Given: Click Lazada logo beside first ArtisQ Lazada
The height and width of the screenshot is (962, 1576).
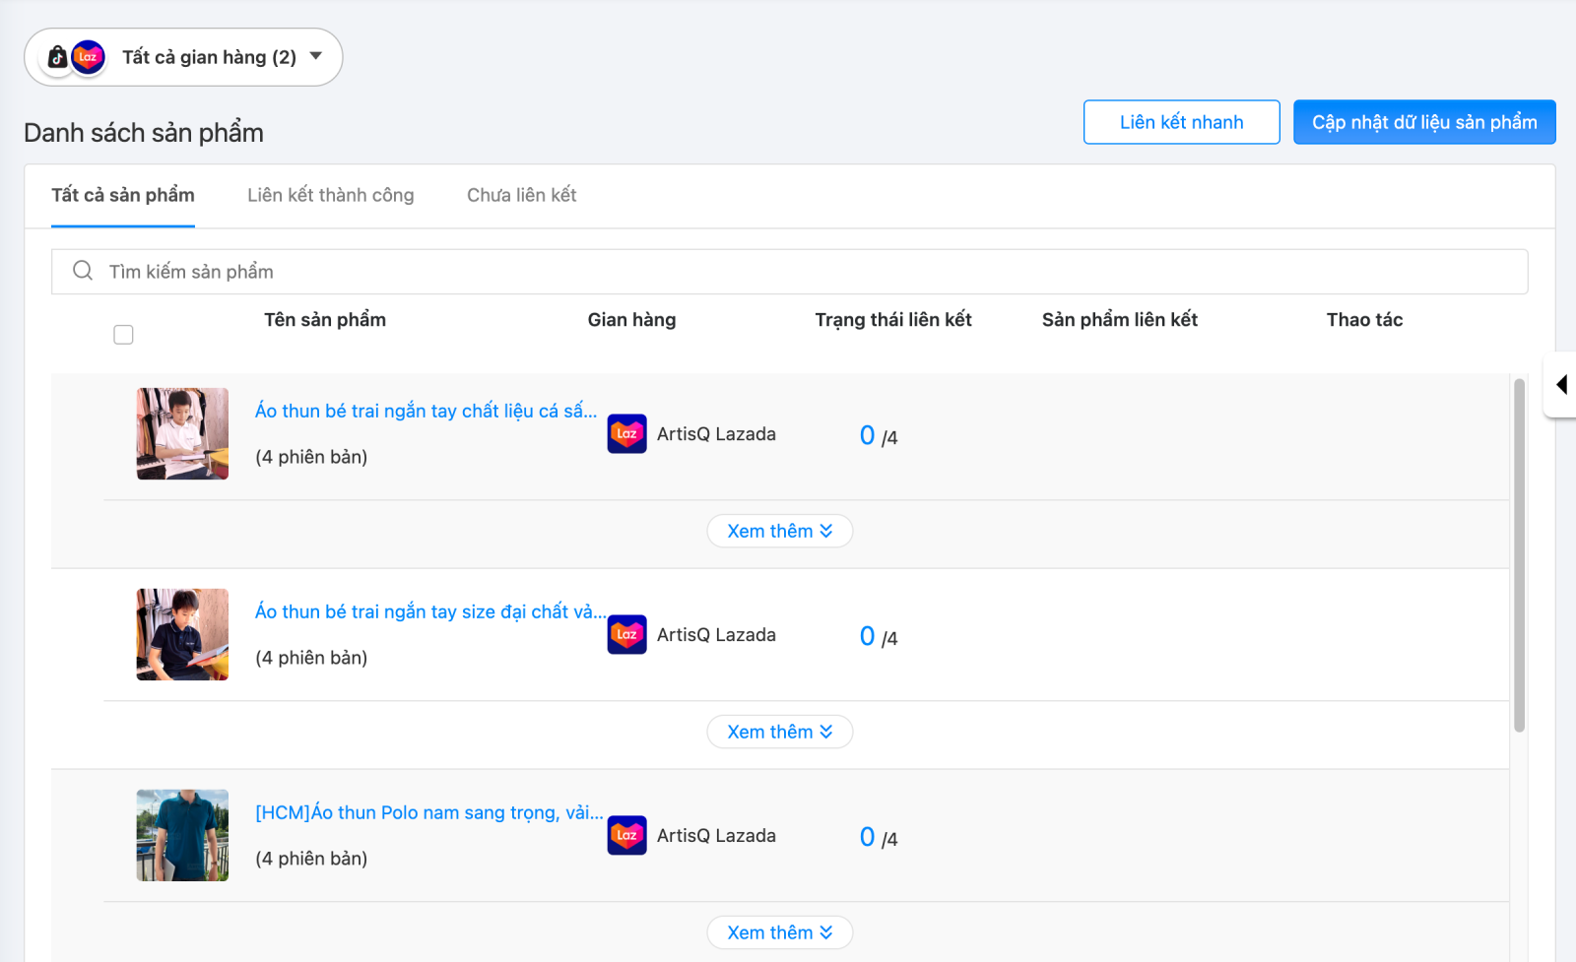Looking at the screenshot, I should pos(626,433).
